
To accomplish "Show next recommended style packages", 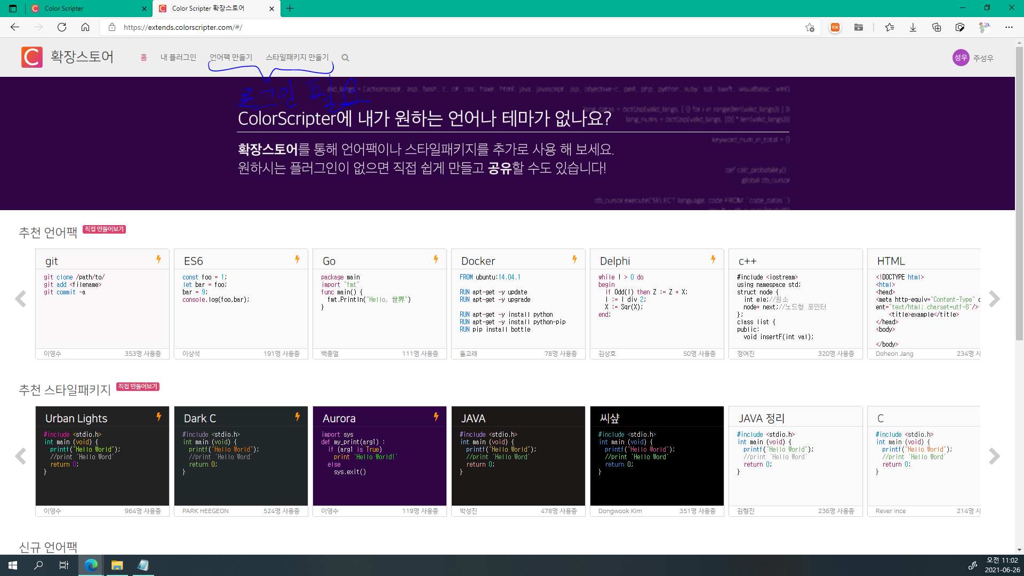I will point(994,456).
